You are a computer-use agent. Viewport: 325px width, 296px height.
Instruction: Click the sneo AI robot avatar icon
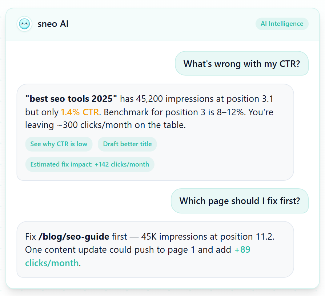[24, 24]
